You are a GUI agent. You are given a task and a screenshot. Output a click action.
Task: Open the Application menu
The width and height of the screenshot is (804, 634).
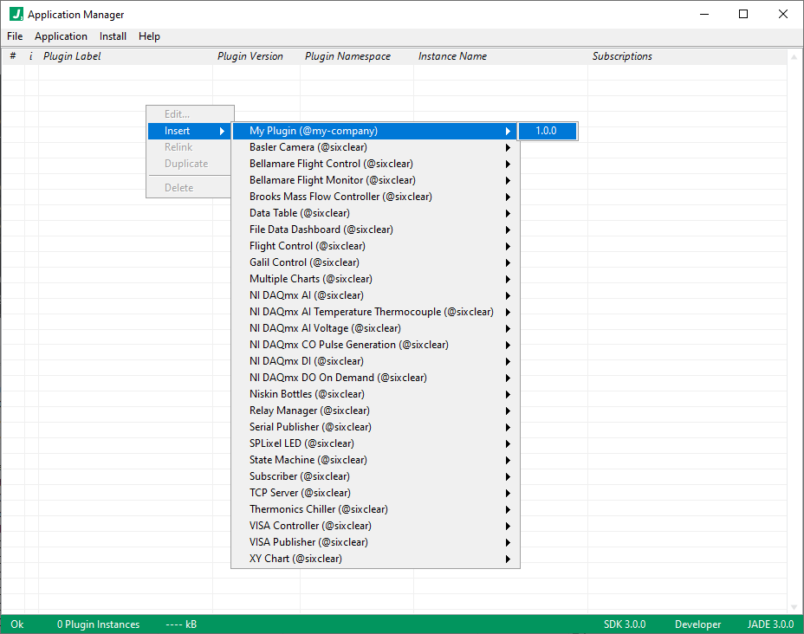[x=61, y=36]
